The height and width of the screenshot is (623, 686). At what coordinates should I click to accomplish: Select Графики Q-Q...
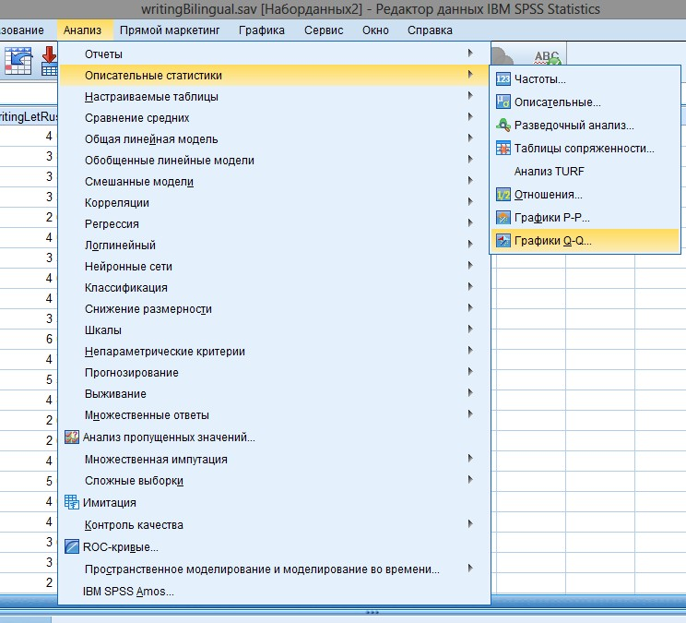pos(585,240)
